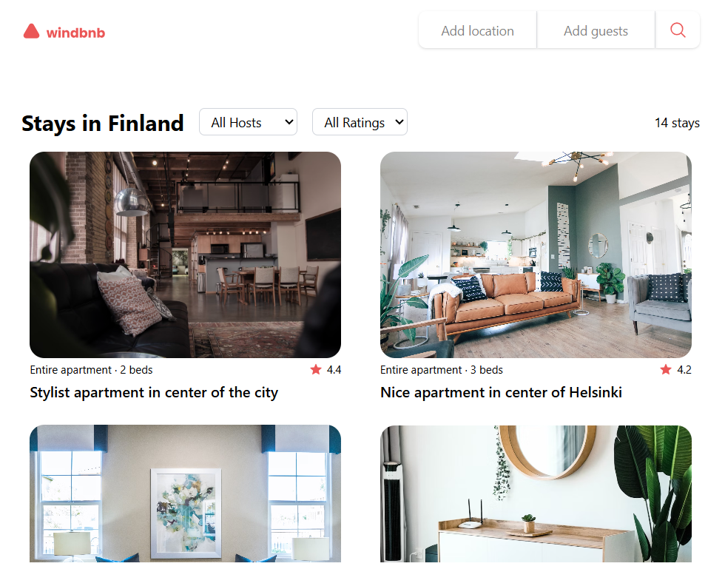Click the windbnb triangle logo icon
Viewport: 725px width, 569px height.
(31, 31)
